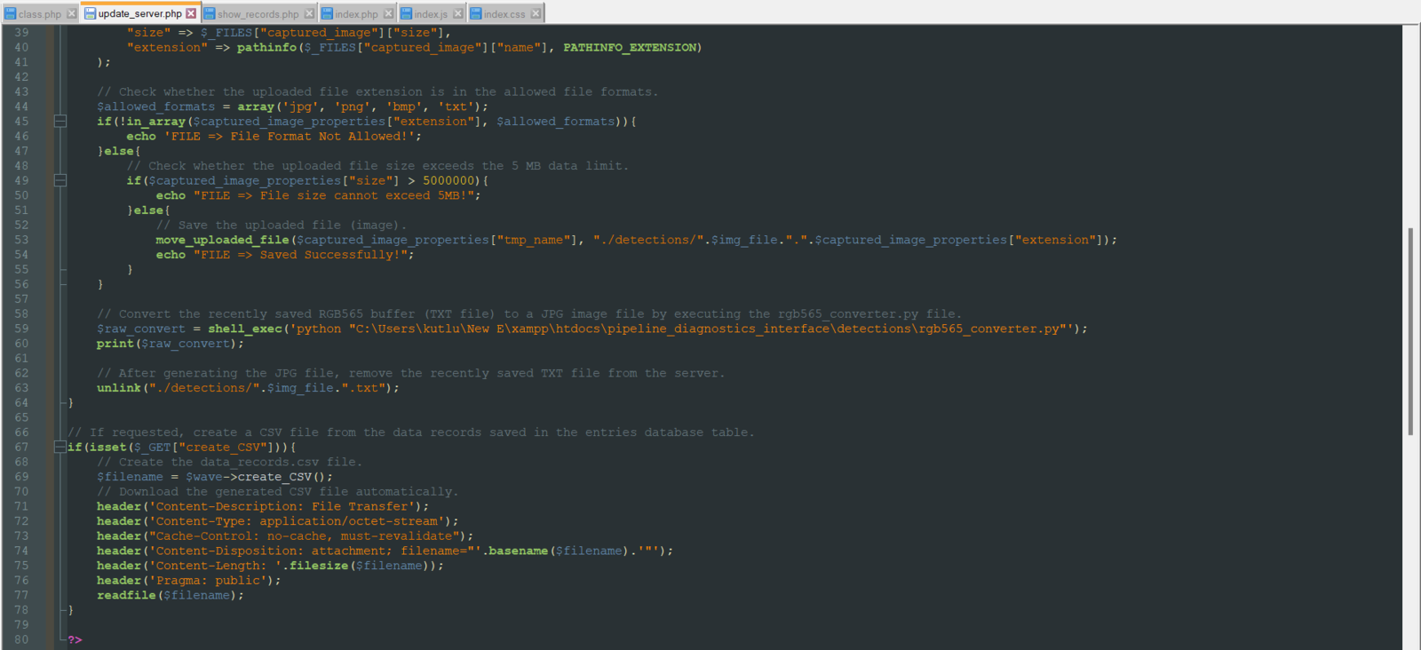Click the vertical scrollbar thumb
The height and width of the screenshot is (650, 1421).
tap(1410, 331)
